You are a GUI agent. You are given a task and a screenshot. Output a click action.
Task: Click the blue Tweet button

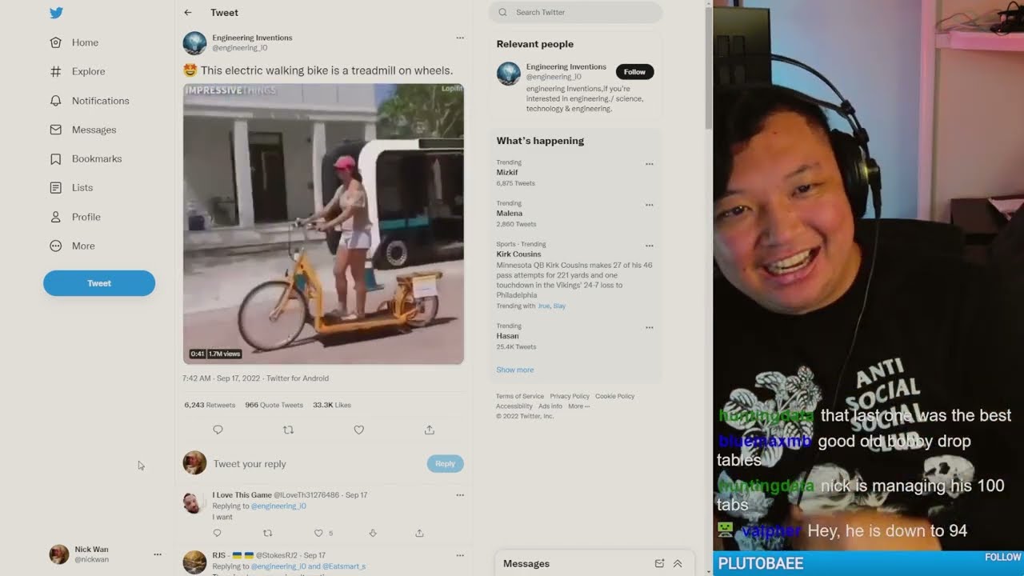point(99,283)
